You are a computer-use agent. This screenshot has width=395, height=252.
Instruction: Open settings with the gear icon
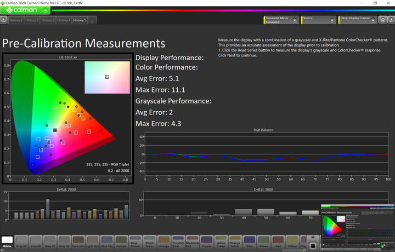tap(383, 20)
